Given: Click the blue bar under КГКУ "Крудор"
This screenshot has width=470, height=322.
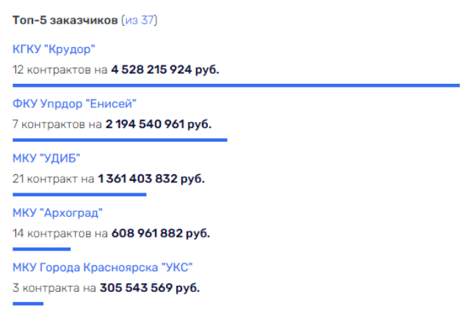Looking at the screenshot, I should (x=236, y=85).
